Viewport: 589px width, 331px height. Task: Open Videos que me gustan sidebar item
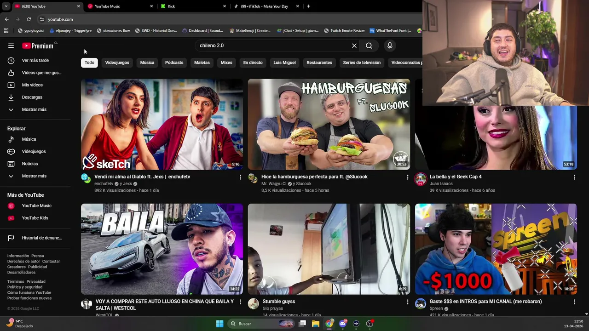[35, 73]
